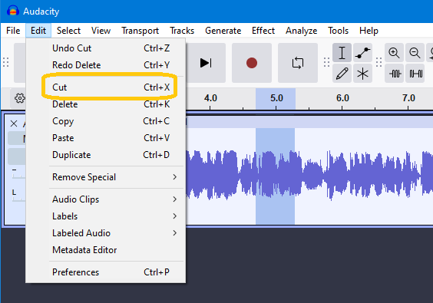Open the Tools menu
Viewport: 433px width, 303px height.
338,31
